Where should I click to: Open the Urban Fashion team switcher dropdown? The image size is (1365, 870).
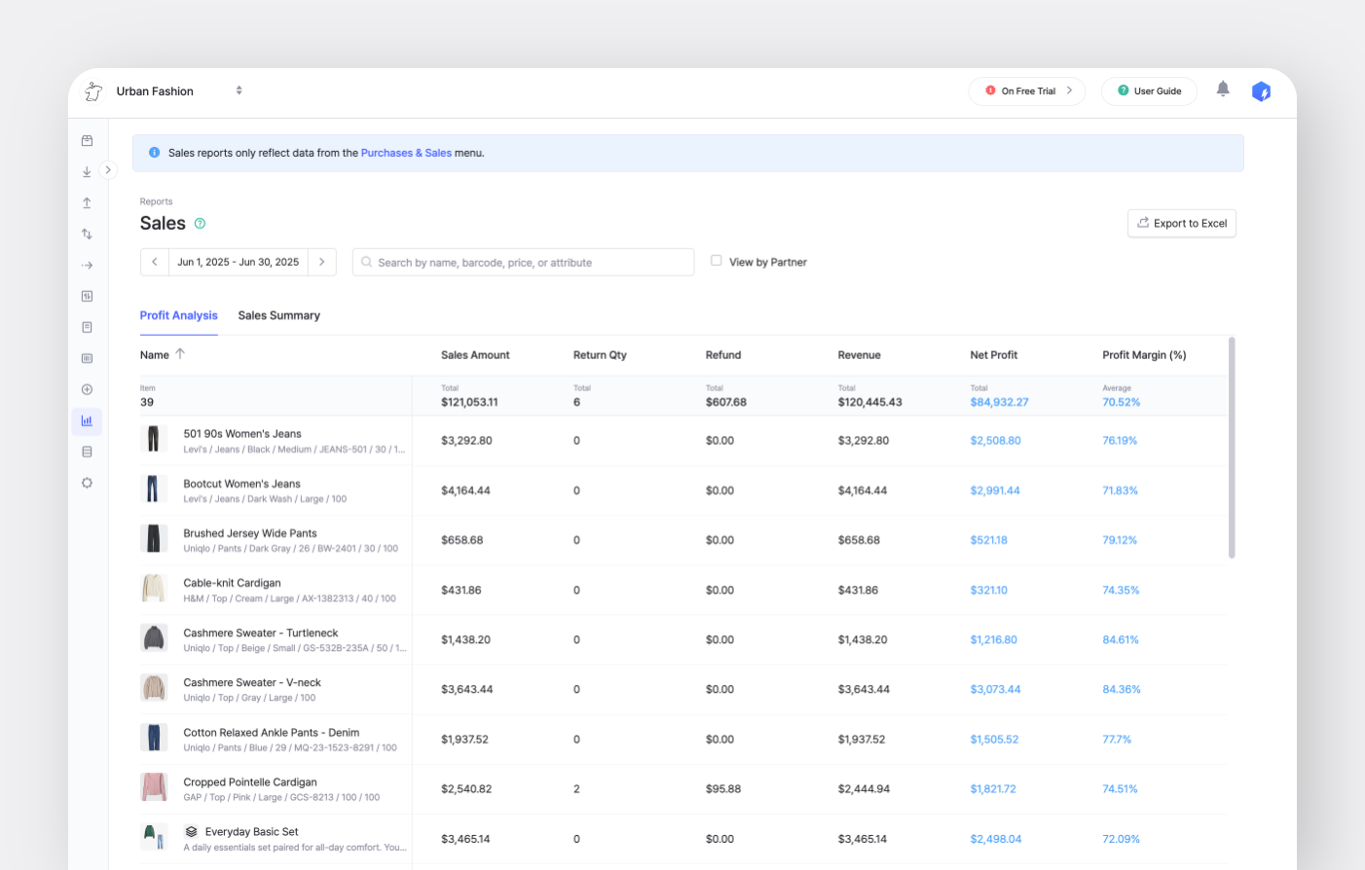[239, 91]
